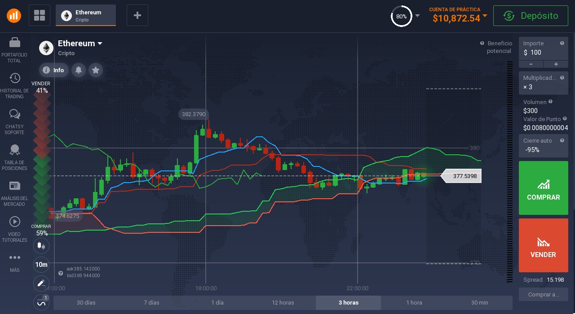This screenshot has width=575, height=314.
Task: Add Ethereum to favorites star
Action: tap(95, 70)
